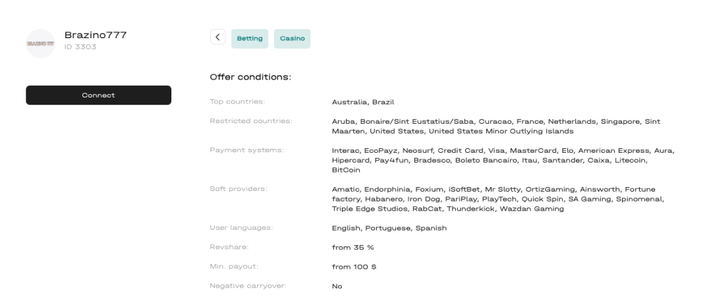Click the Revshare value from 35 %
This screenshot has height=299, width=701.
pyautogui.click(x=352, y=247)
